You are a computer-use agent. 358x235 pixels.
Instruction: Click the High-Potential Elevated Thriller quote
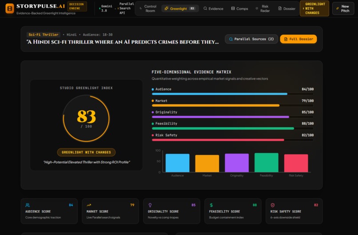[x=87, y=162]
